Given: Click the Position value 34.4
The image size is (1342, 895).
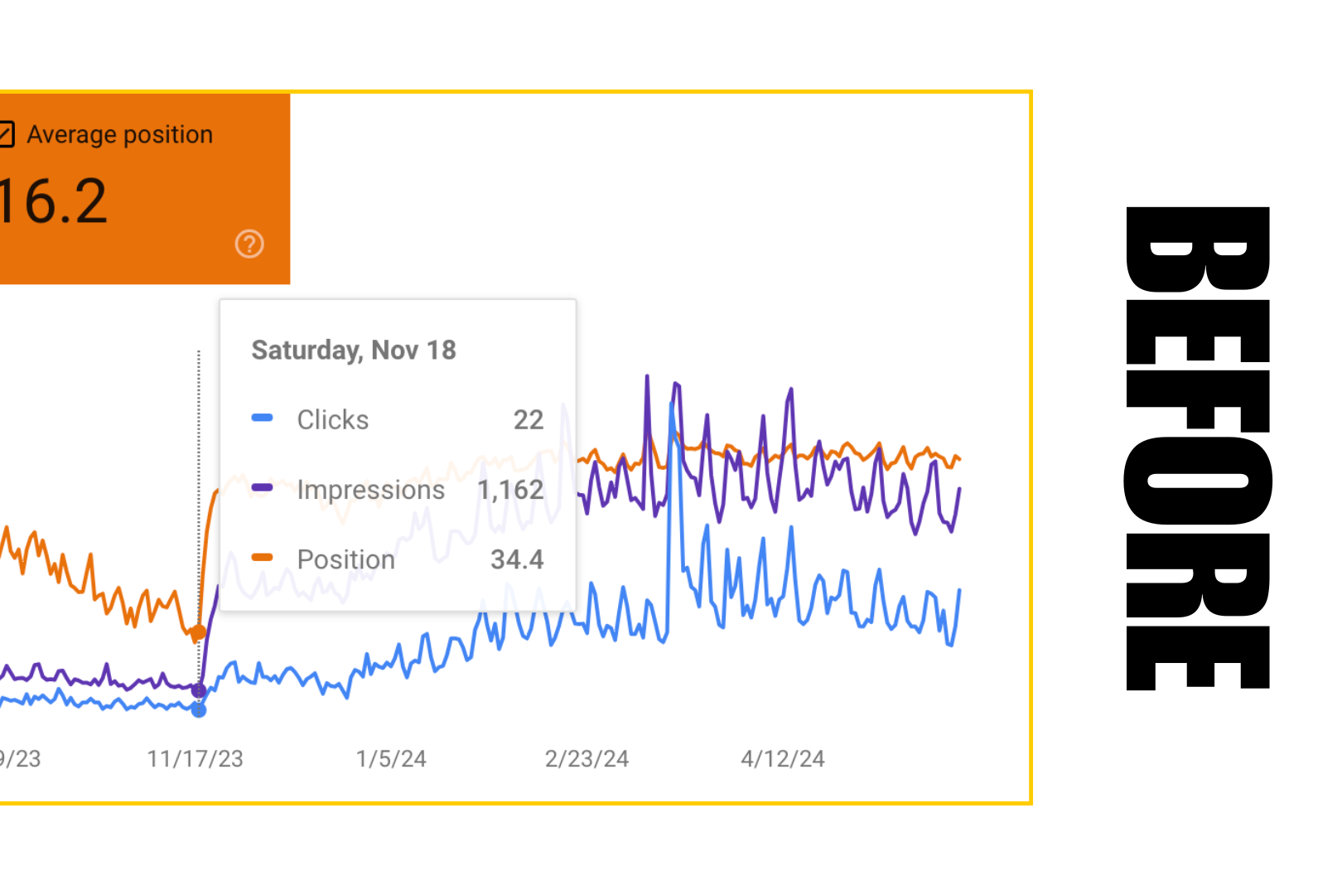Looking at the screenshot, I should tap(517, 559).
